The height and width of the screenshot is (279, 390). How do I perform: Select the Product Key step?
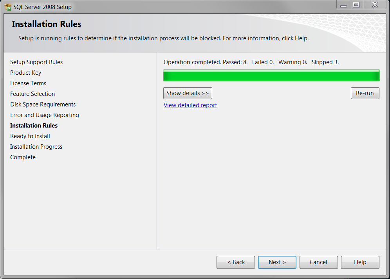pyautogui.click(x=26, y=73)
